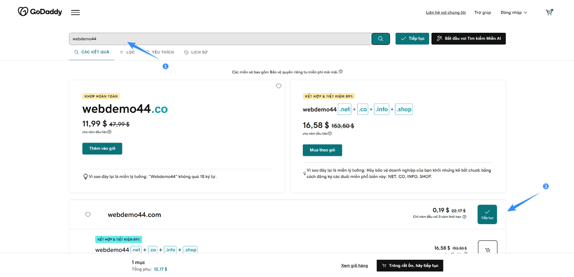Click the 11,99 $ price

(x=95, y=124)
